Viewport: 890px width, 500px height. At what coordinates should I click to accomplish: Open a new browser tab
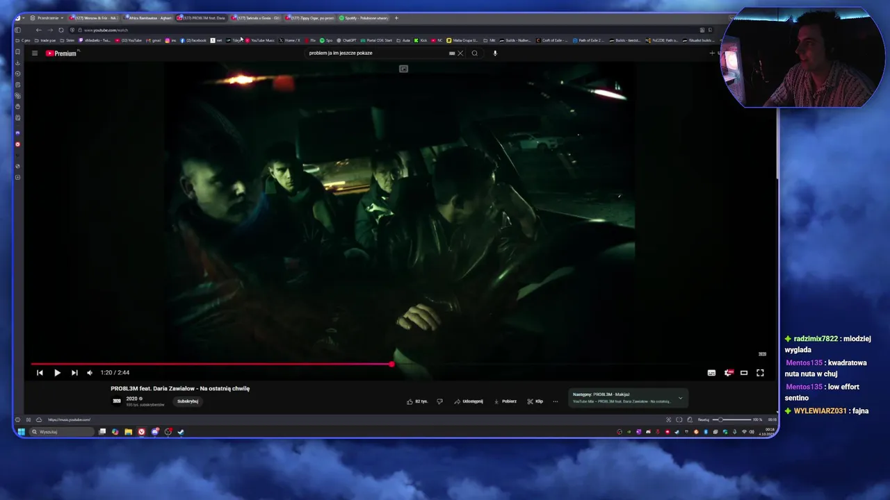(396, 18)
